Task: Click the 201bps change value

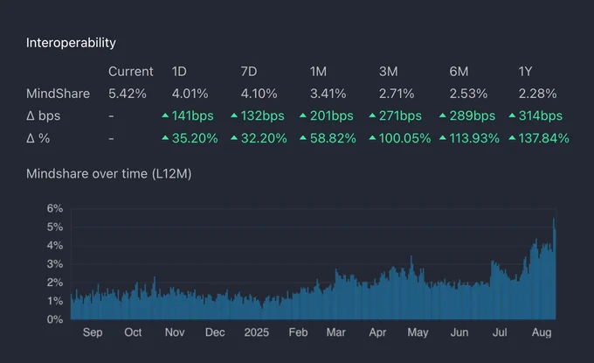Action: tap(331, 115)
